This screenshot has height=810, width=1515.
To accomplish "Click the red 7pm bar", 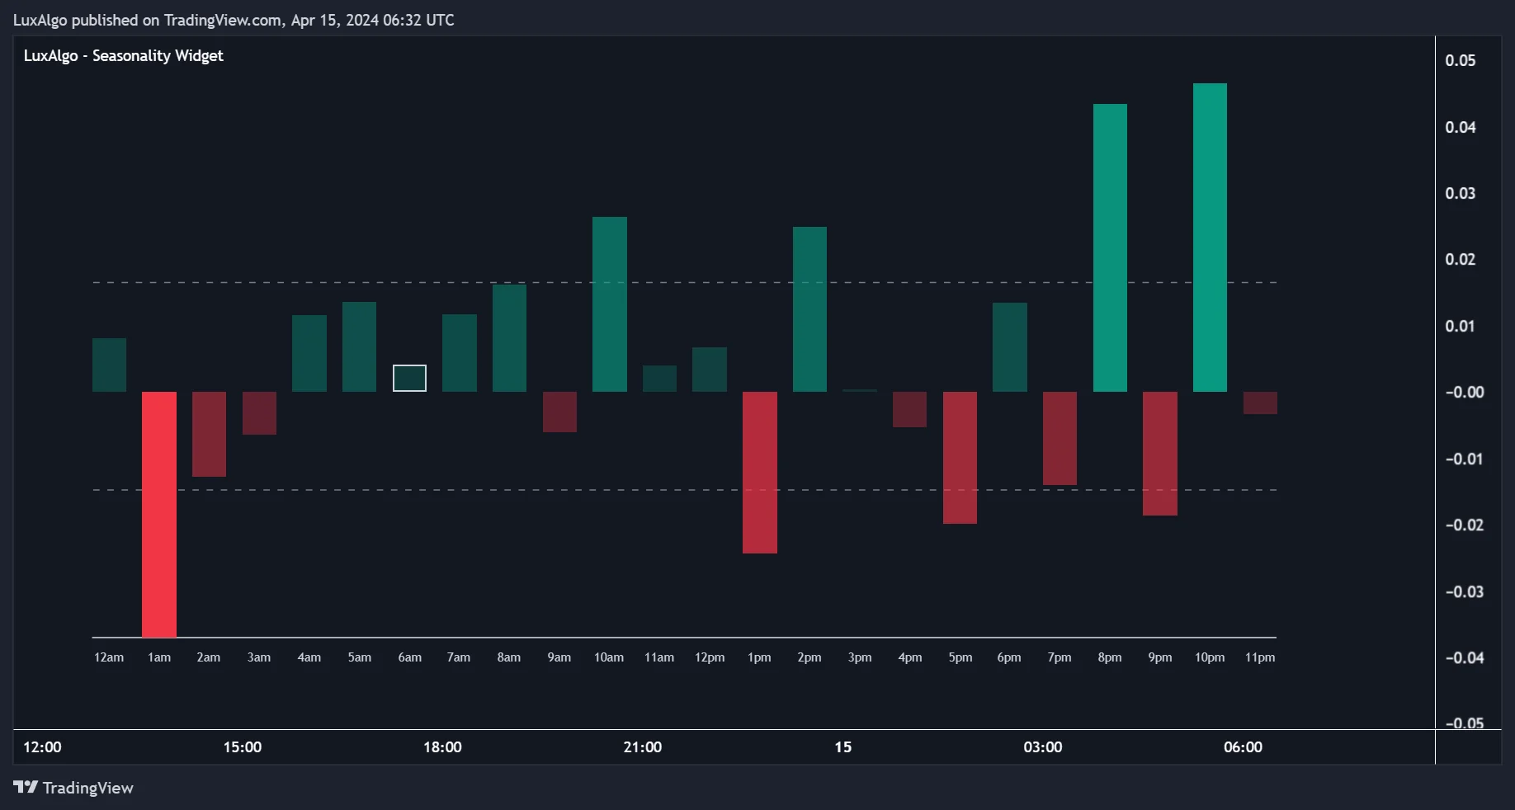I will click(1060, 438).
